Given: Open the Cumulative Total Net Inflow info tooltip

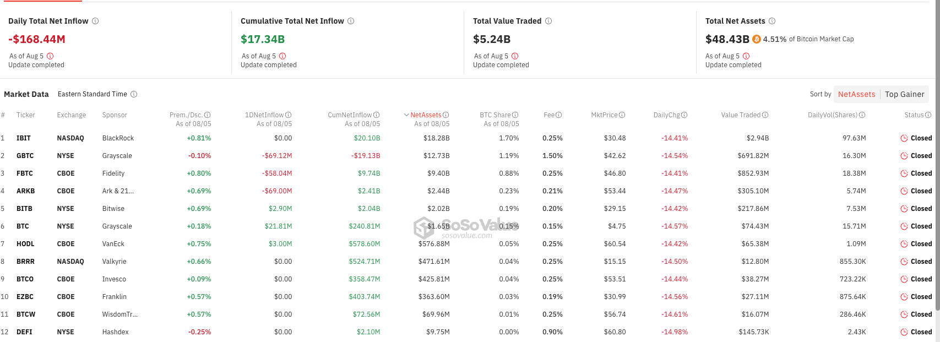Looking at the screenshot, I should (351, 21).
